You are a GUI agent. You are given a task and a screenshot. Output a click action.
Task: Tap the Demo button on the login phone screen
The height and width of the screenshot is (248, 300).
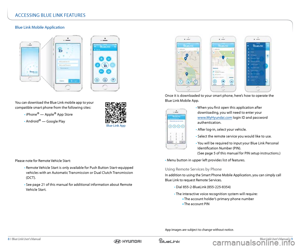(x=62, y=81)
